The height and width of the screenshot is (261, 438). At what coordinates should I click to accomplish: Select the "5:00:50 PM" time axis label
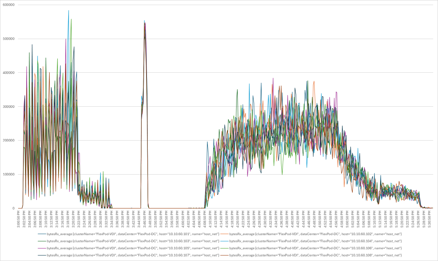(x=347, y=219)
